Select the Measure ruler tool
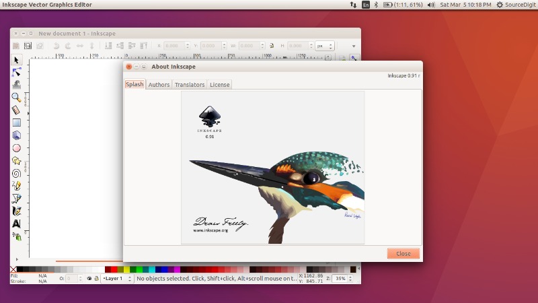Viewport: 538px width, 303px height. click(16, 110)
